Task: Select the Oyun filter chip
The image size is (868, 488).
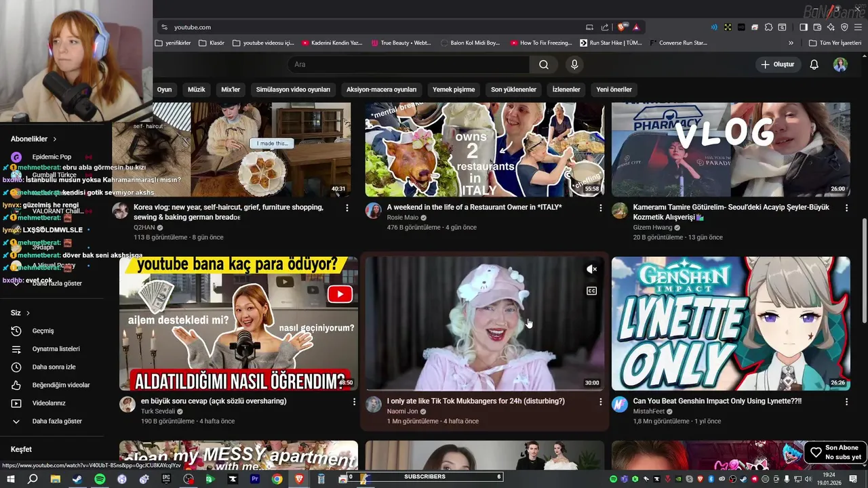Action: pos(164,89)
